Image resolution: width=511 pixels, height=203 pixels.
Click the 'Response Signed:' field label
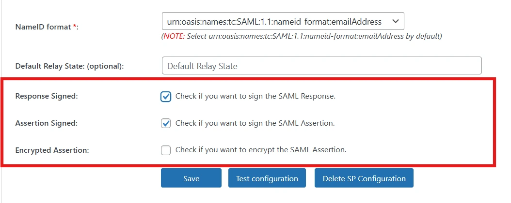point(47,96)
